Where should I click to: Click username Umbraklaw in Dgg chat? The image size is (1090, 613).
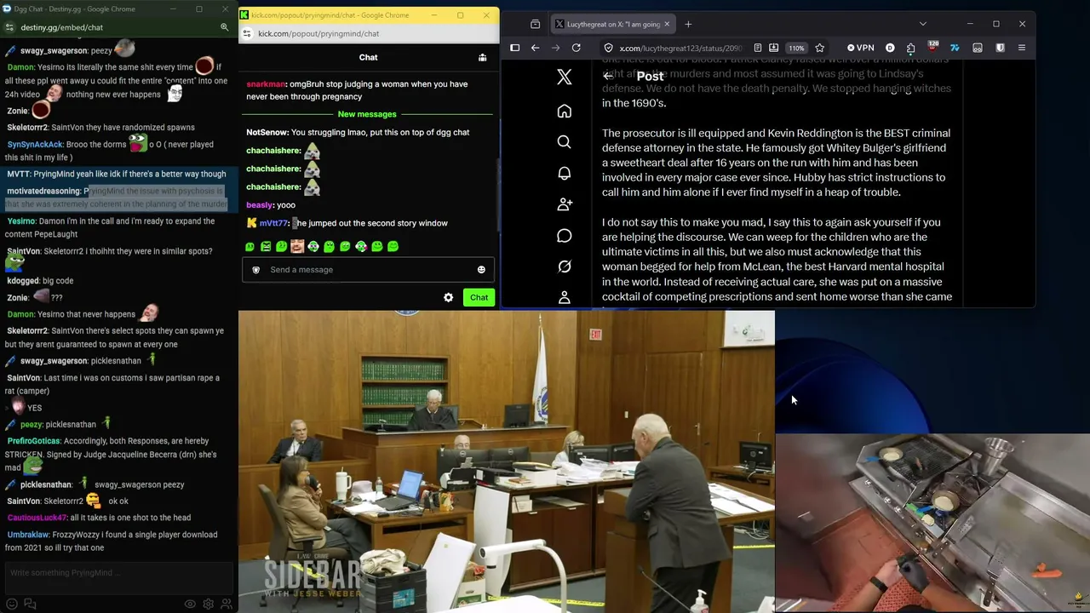[x=27, y=535]
